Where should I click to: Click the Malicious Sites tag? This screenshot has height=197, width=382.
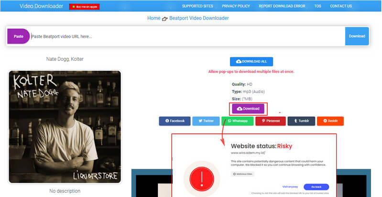coord(243,174)
